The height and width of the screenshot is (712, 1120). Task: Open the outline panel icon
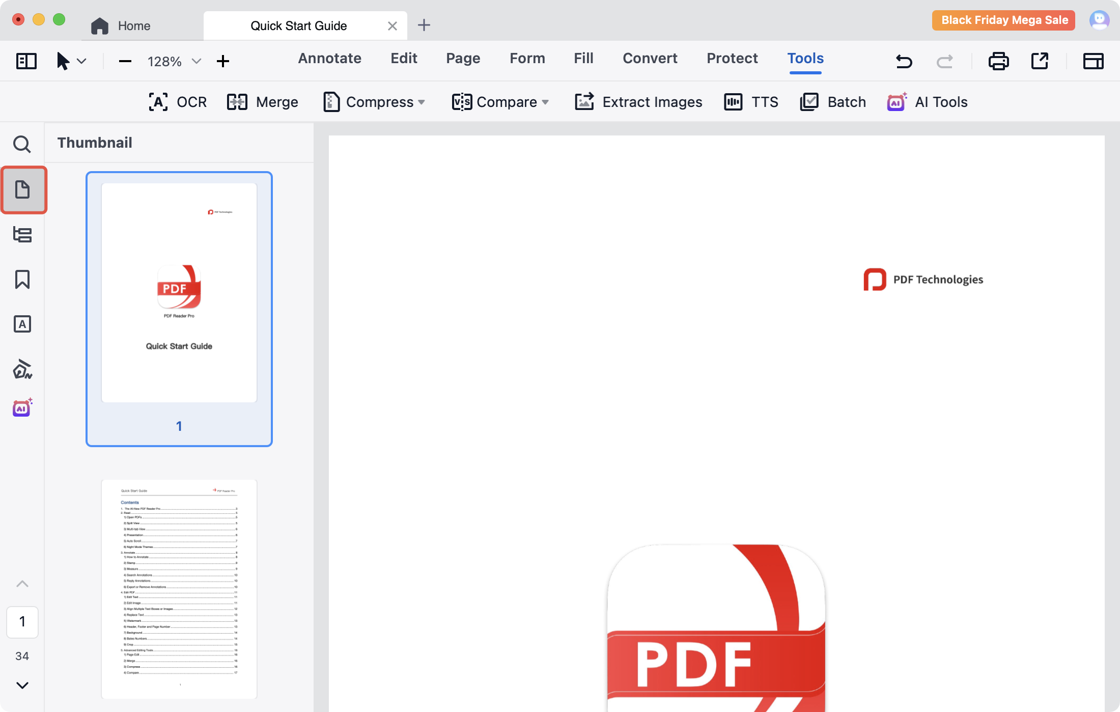(x=22, y=235)
